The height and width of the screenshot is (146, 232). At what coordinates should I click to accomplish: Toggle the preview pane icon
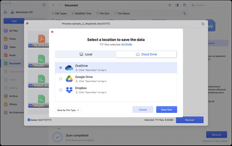pyautogui.click(x=177, y=5)
